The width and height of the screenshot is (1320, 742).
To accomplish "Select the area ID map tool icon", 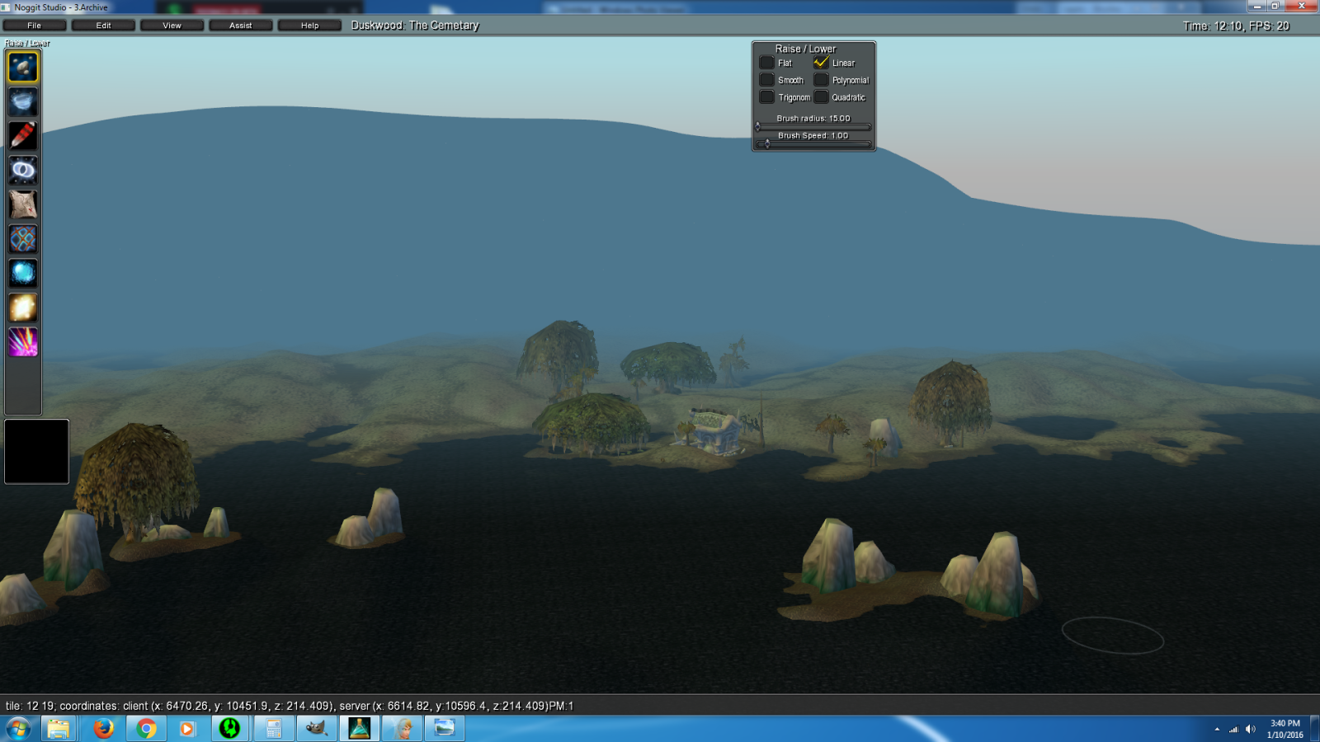I will 23,204.
